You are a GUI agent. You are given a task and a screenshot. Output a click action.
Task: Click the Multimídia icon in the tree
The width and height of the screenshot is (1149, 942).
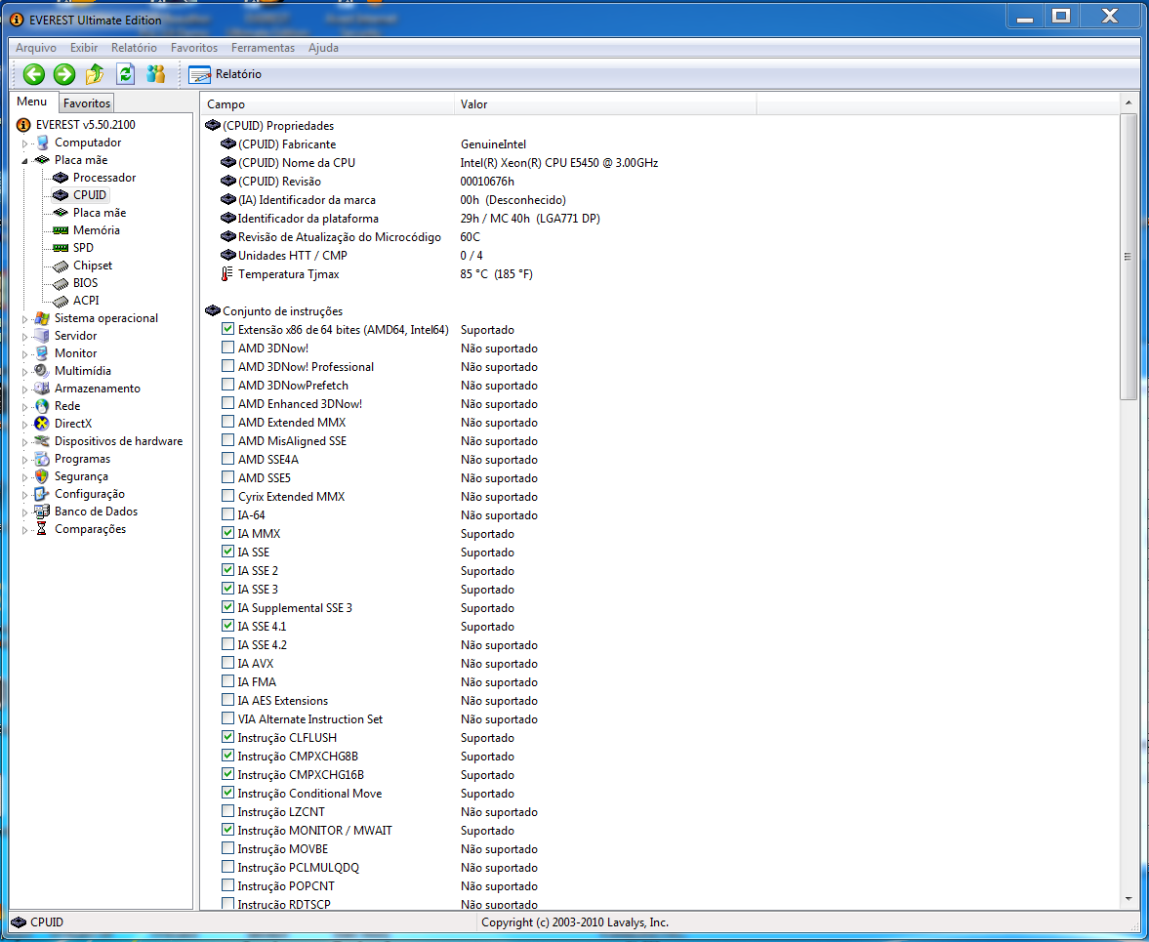pyautogui.click(x=43, y=371)
